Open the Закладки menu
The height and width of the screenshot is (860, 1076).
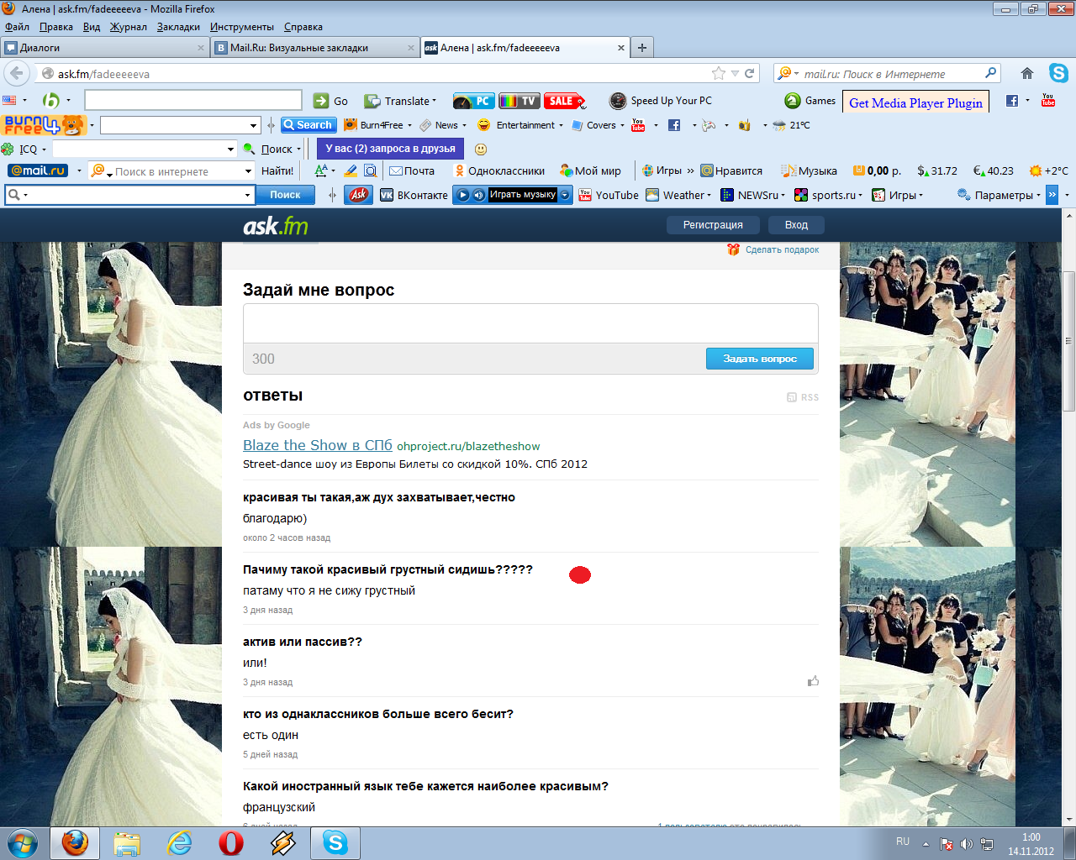point(178,27)
